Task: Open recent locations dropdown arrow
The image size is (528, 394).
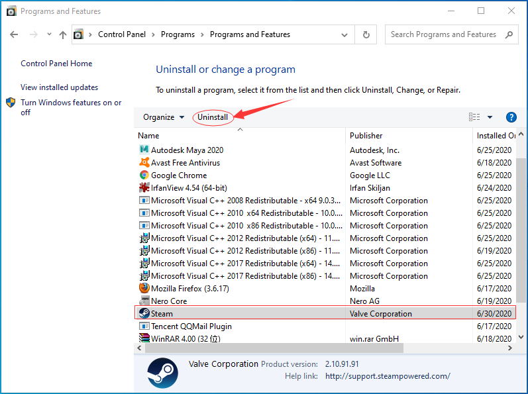Action: (49, 34)
